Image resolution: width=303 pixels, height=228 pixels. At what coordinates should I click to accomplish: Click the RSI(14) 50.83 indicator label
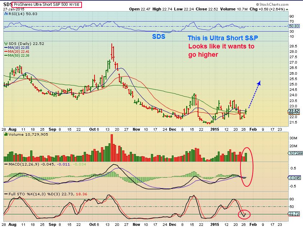click(23, 14)
